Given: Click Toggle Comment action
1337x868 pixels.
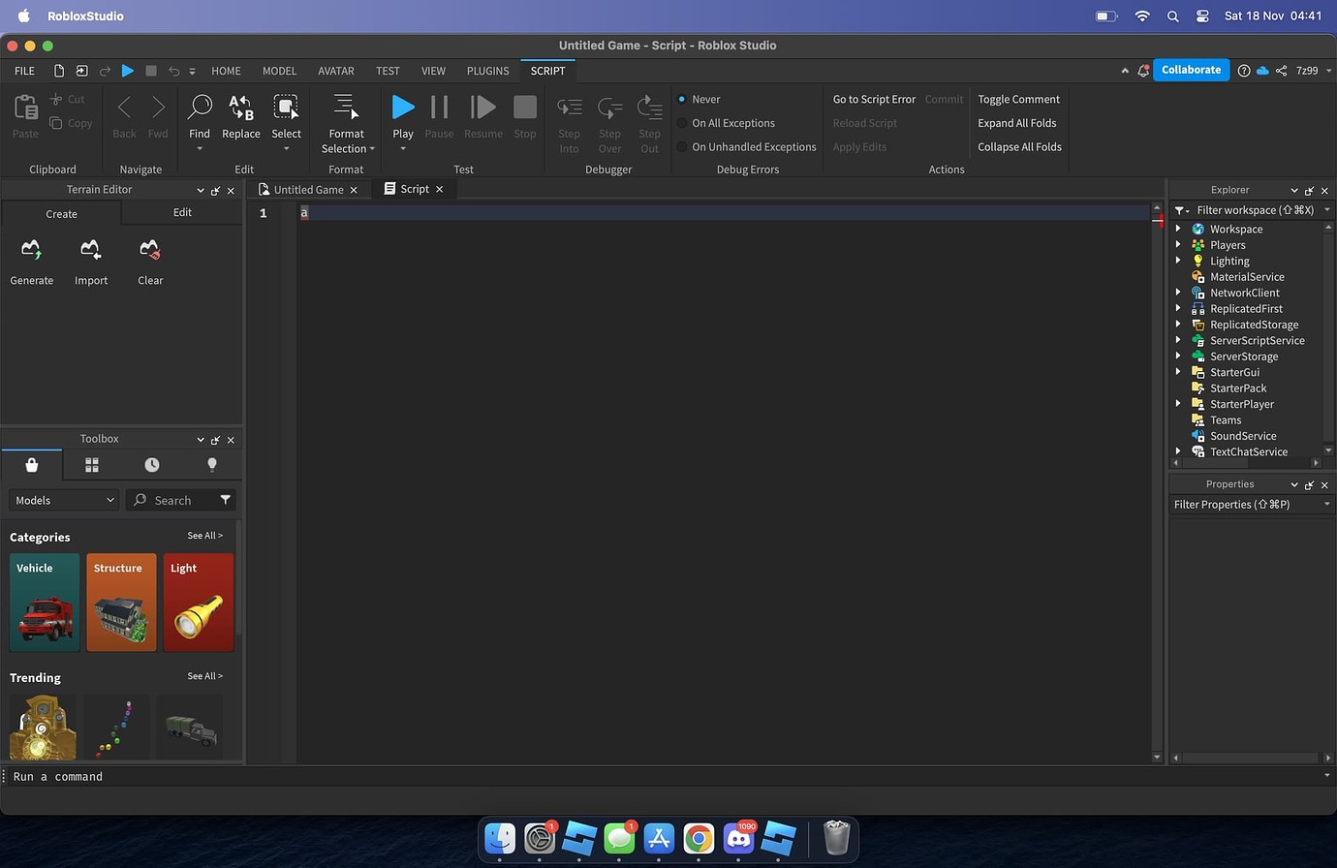Looking at the screenshot, I should pos(1018,99).
